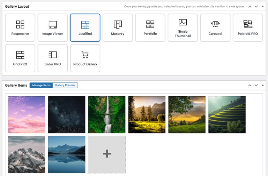Move Gallery Items panel up
This screenshot has width=268, height=176.
250,85
